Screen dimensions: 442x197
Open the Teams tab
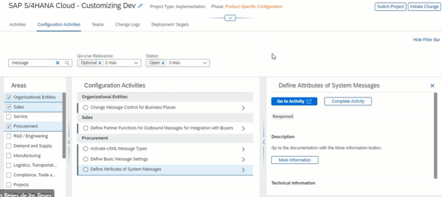98,25
